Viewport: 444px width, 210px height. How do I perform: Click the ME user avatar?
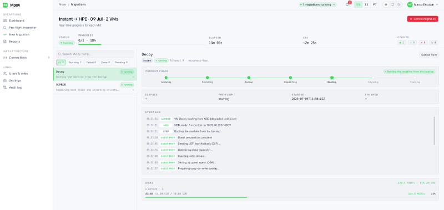pos(410,5)
